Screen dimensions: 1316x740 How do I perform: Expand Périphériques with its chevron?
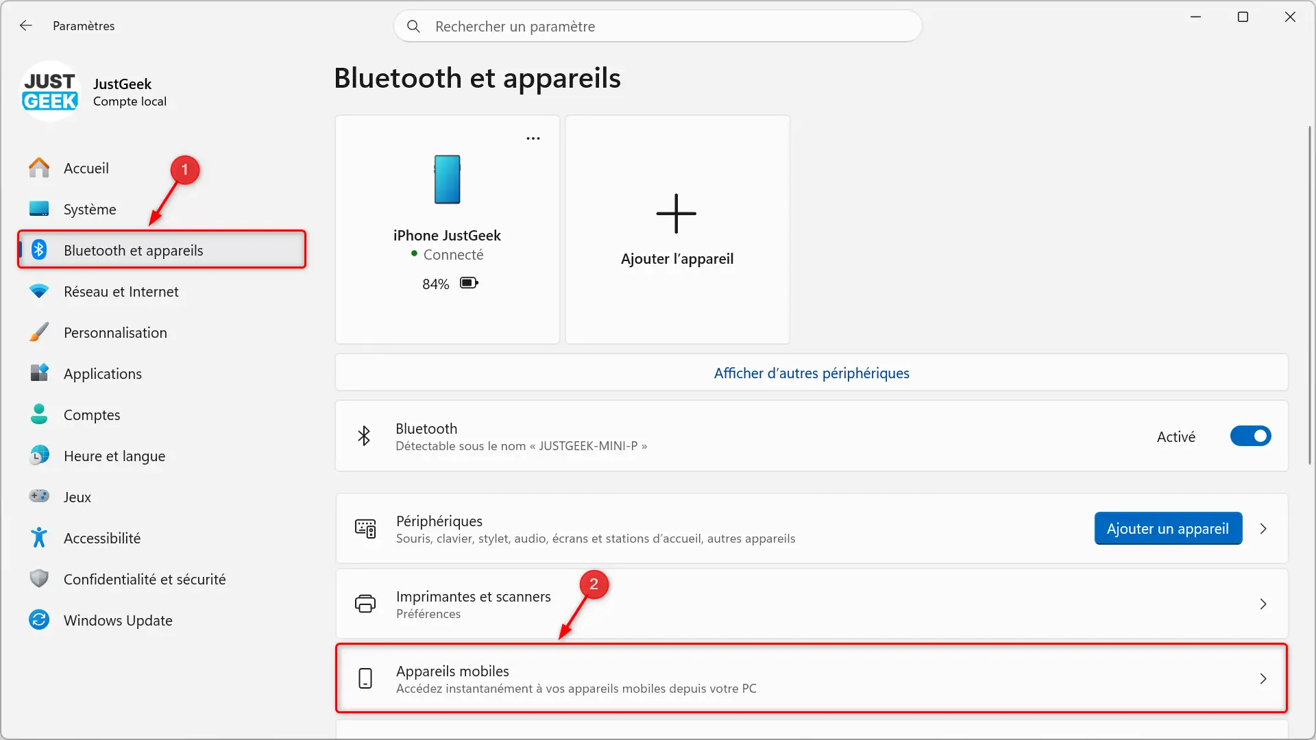pyautogui.click(x=1263, y=529)
